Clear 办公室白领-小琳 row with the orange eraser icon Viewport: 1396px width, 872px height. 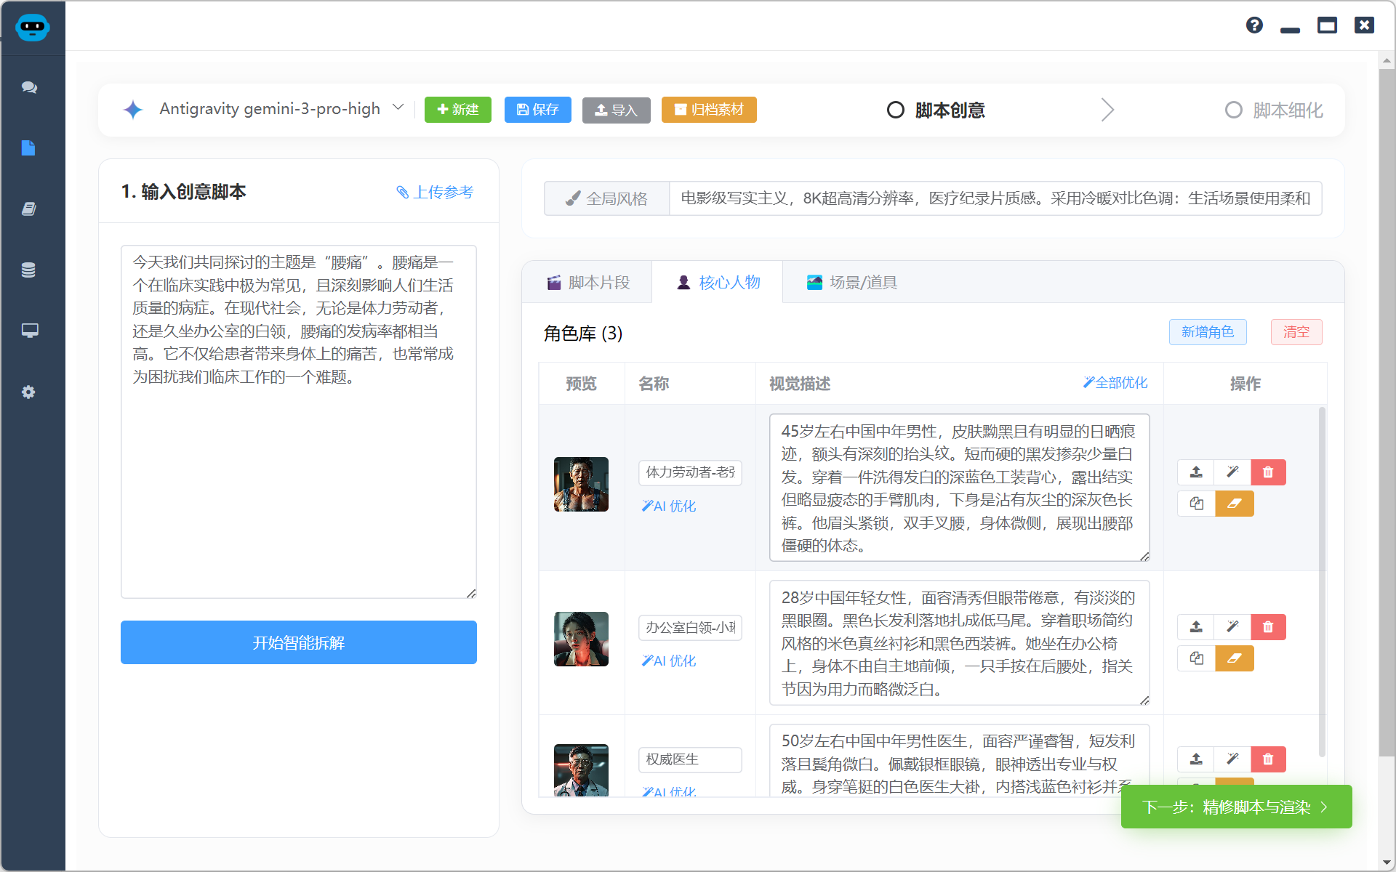(1235, 658)
